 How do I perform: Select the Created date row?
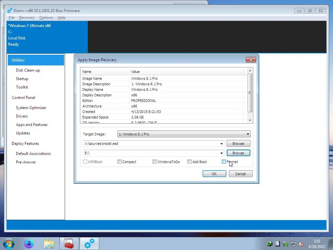[x=164, y=112]
